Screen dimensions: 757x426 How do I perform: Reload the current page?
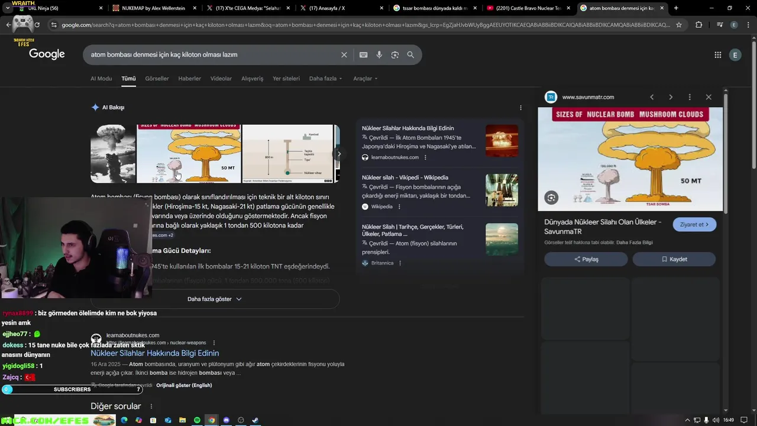tap(37, 25)
